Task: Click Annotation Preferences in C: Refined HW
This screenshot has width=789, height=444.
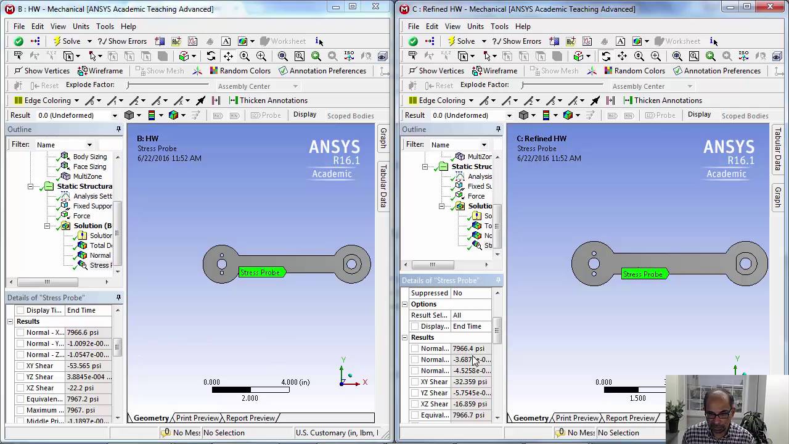Action: [717, 71]
